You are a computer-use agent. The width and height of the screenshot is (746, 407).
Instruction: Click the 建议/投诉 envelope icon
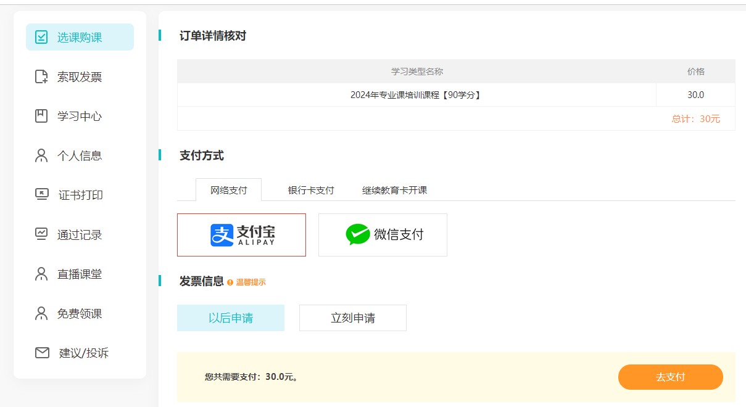point(42,353)
